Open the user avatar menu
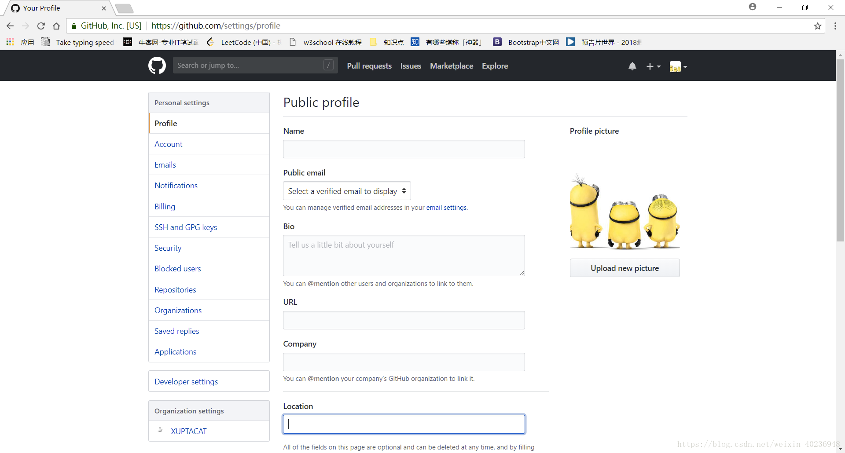Image resolution: width=845 pixels, height=453 pixels. pos(678,66)
